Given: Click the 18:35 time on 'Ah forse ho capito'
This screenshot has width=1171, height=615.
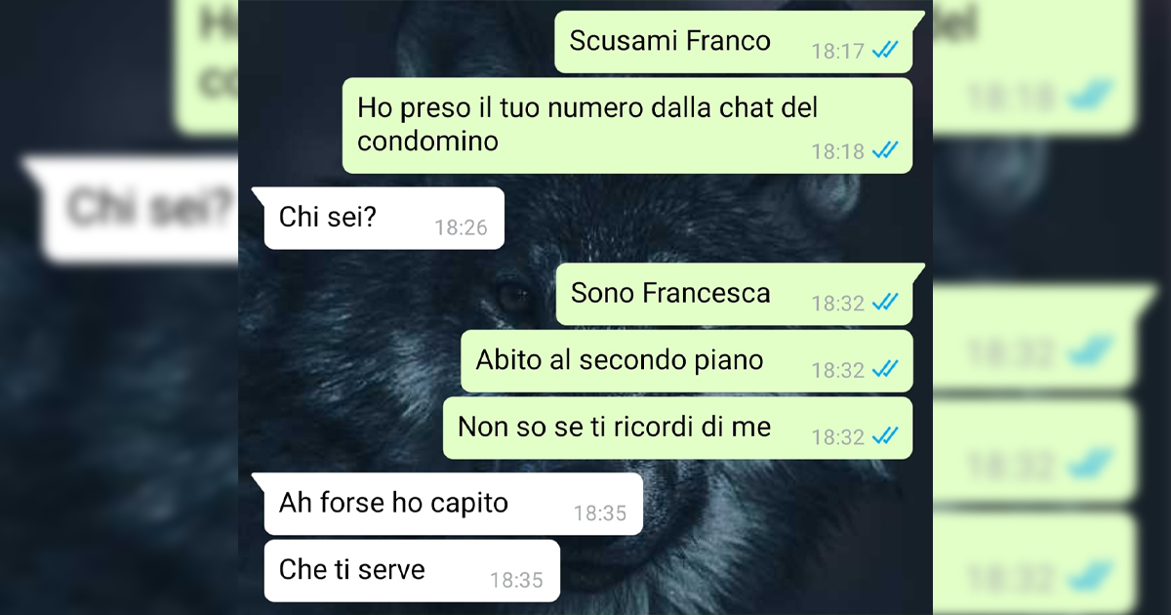Looking at the screenshot, I should pos(599,512).
